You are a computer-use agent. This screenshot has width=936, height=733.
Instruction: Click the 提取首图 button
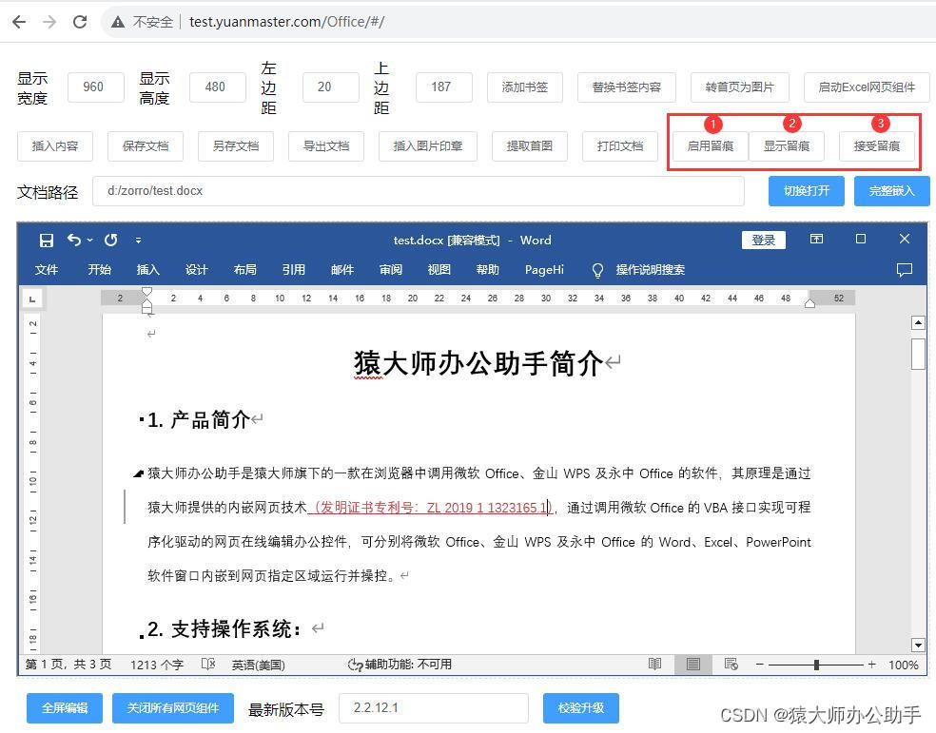(530, 146)
